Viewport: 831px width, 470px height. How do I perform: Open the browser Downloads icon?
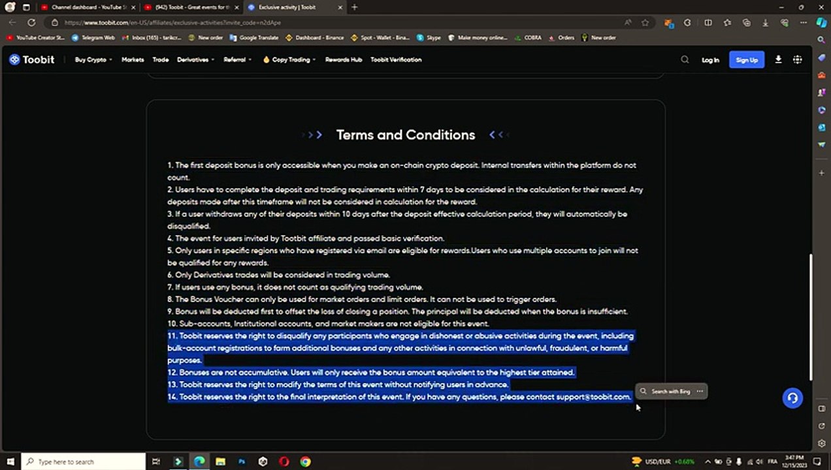pos(766,22)
